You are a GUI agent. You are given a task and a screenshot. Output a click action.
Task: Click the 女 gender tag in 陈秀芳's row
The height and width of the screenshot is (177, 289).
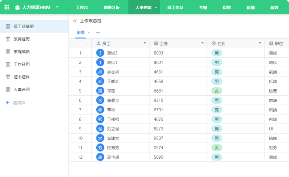coord(217,147)
